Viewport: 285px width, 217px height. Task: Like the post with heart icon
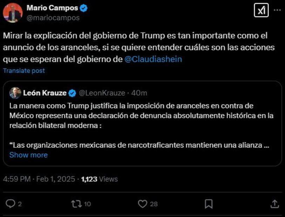[142, 204]
